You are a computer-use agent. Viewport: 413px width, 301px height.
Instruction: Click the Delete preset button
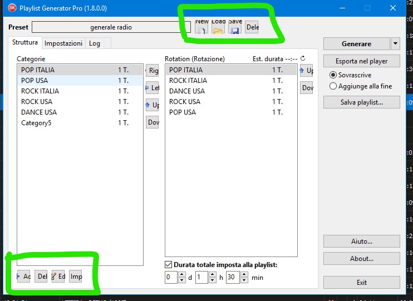click(252, 27)
